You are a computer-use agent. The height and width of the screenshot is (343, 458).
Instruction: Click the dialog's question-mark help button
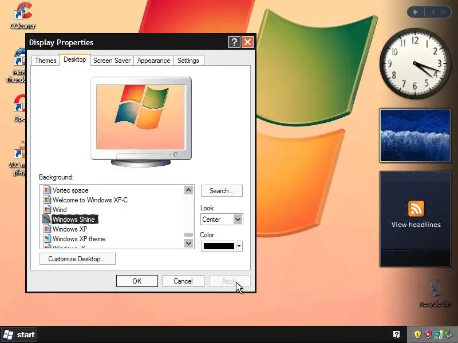tap(234, 42)
